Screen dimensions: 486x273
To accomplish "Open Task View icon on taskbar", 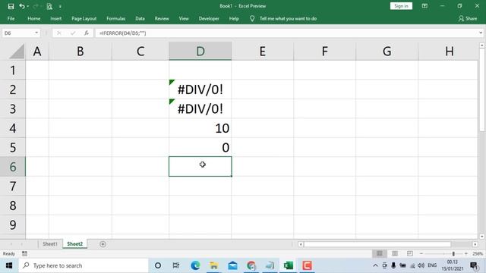I will click(176, 265).
